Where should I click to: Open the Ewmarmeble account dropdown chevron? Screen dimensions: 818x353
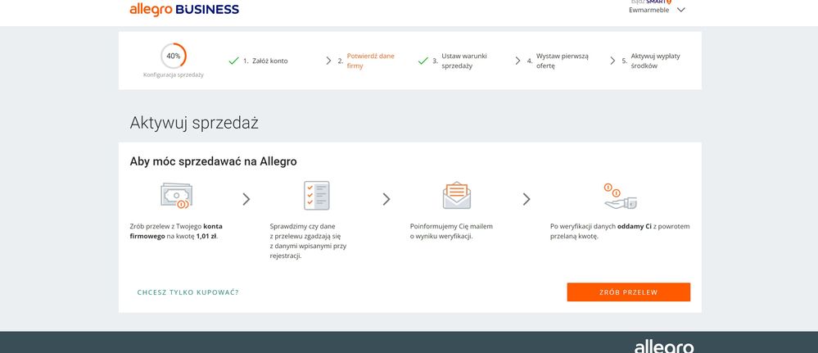click(x=680, y=10)
